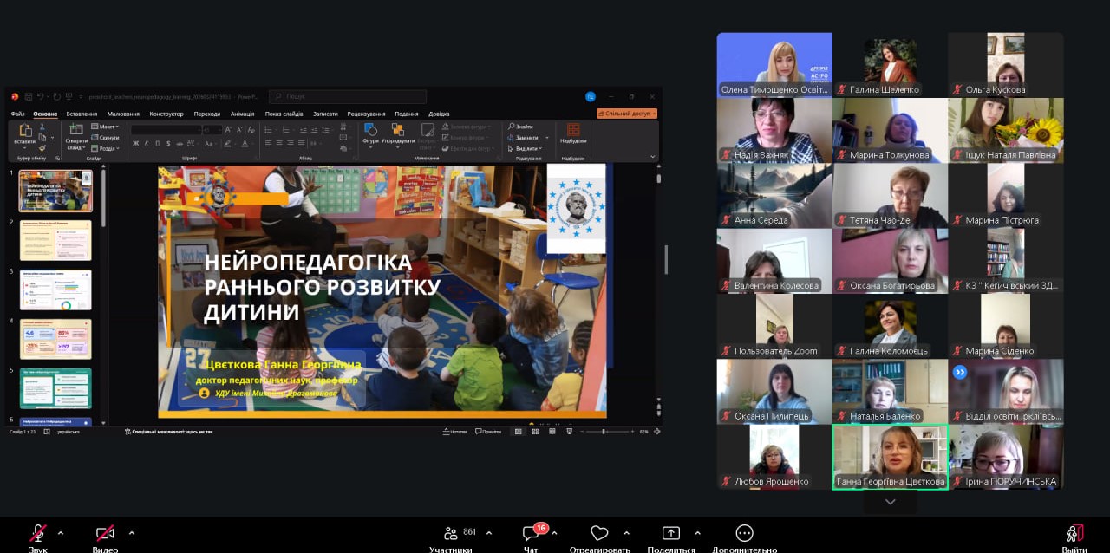Expand video options arrow next to Видео

point(132,532)
